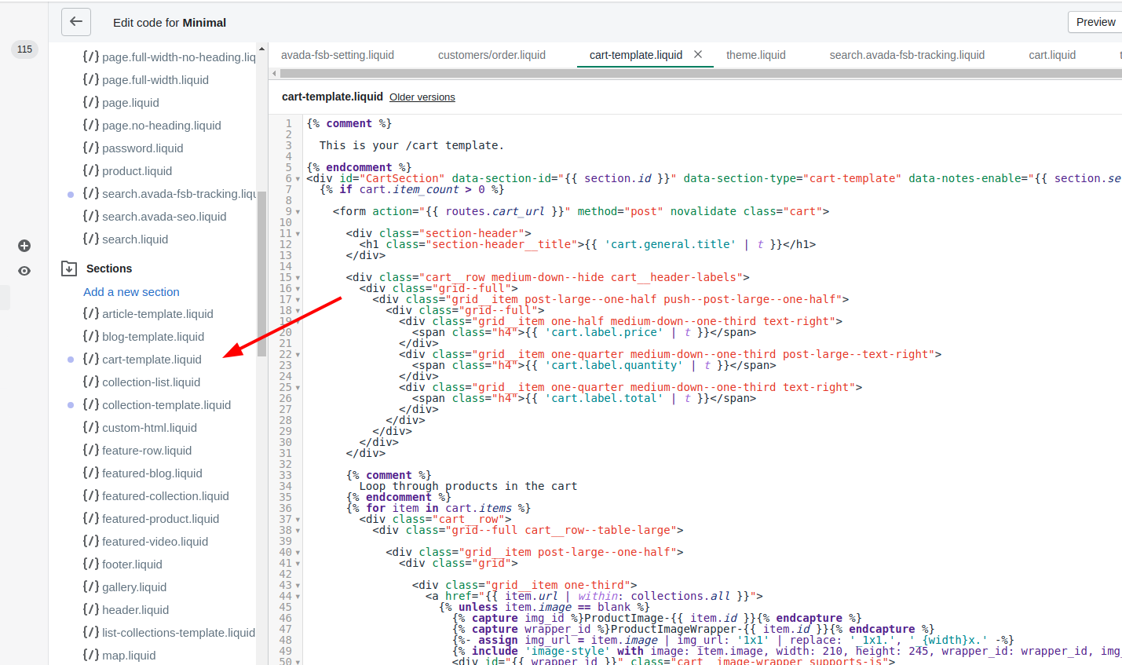The height and width of the screenshot is (665, 1122).
Task: Collapse code fold arrow at line 15
Action: (x=298, y=278)
